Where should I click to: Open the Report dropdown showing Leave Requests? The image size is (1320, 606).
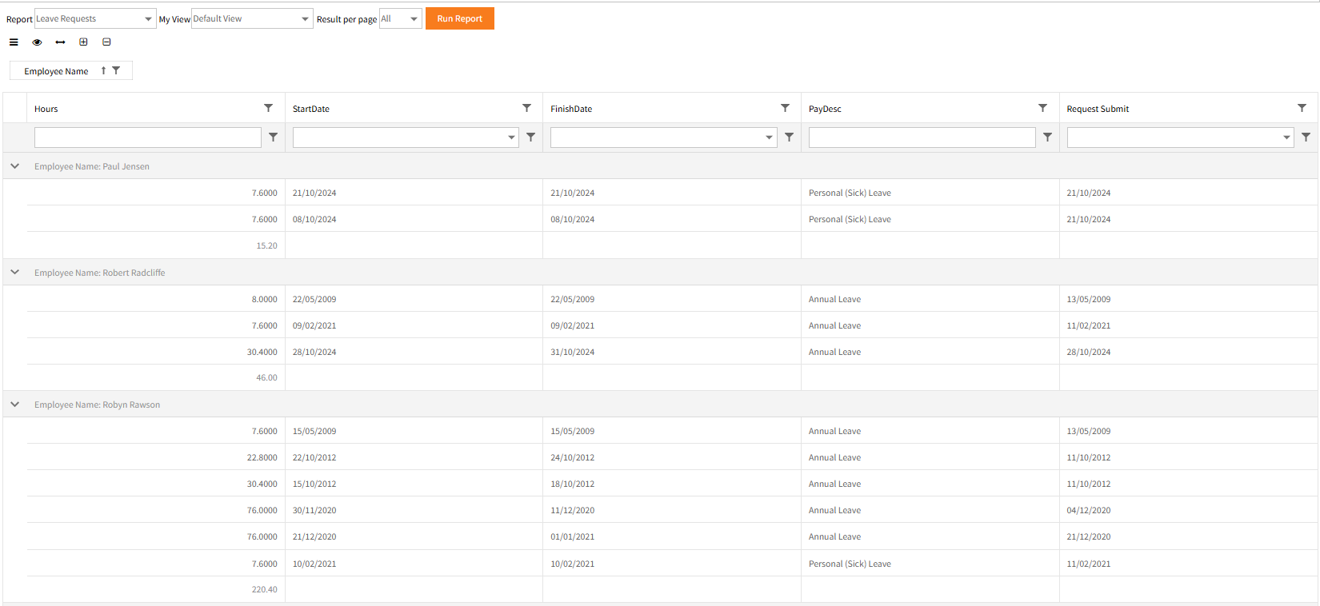95,18
